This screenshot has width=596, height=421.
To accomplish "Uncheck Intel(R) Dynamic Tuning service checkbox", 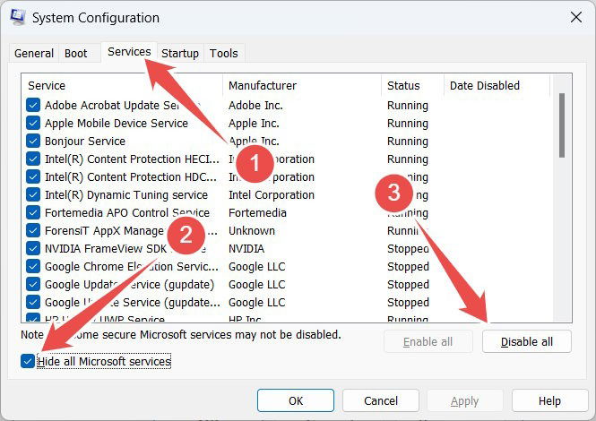I will (x=33, y=194).
